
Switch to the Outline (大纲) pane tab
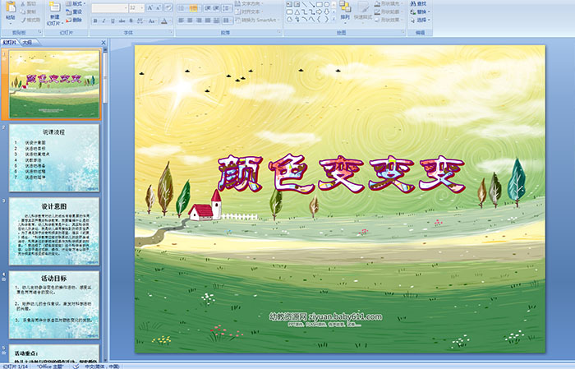27,43
